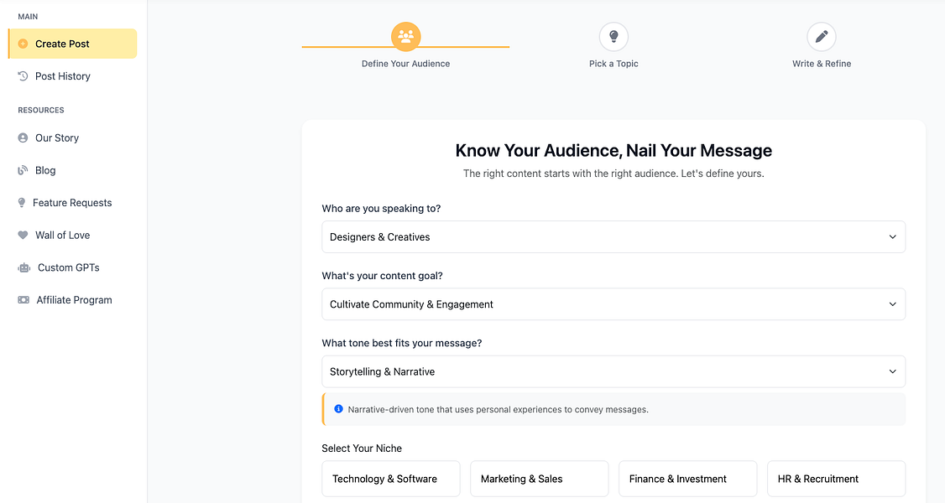This screenshot has width=945, height=503.
Task: Select the HR & Recruitment niche button
Action: (x=836, y=479)
